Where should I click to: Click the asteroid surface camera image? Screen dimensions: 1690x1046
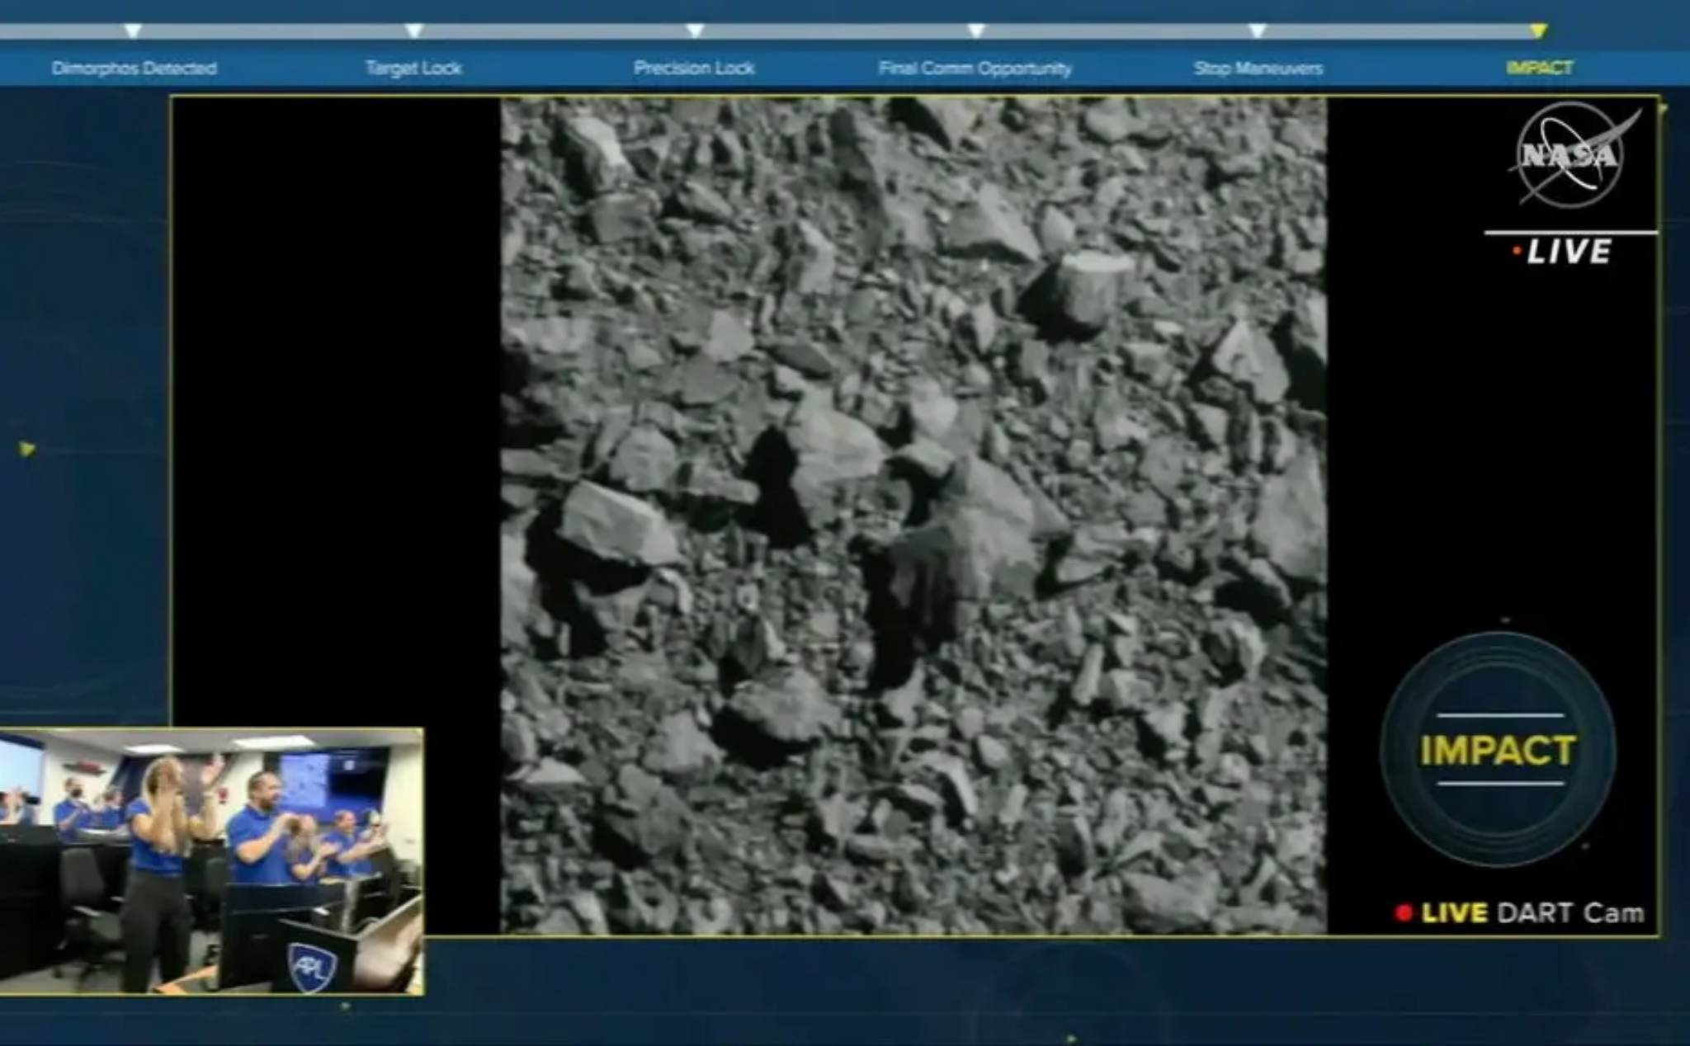point(913,516)
